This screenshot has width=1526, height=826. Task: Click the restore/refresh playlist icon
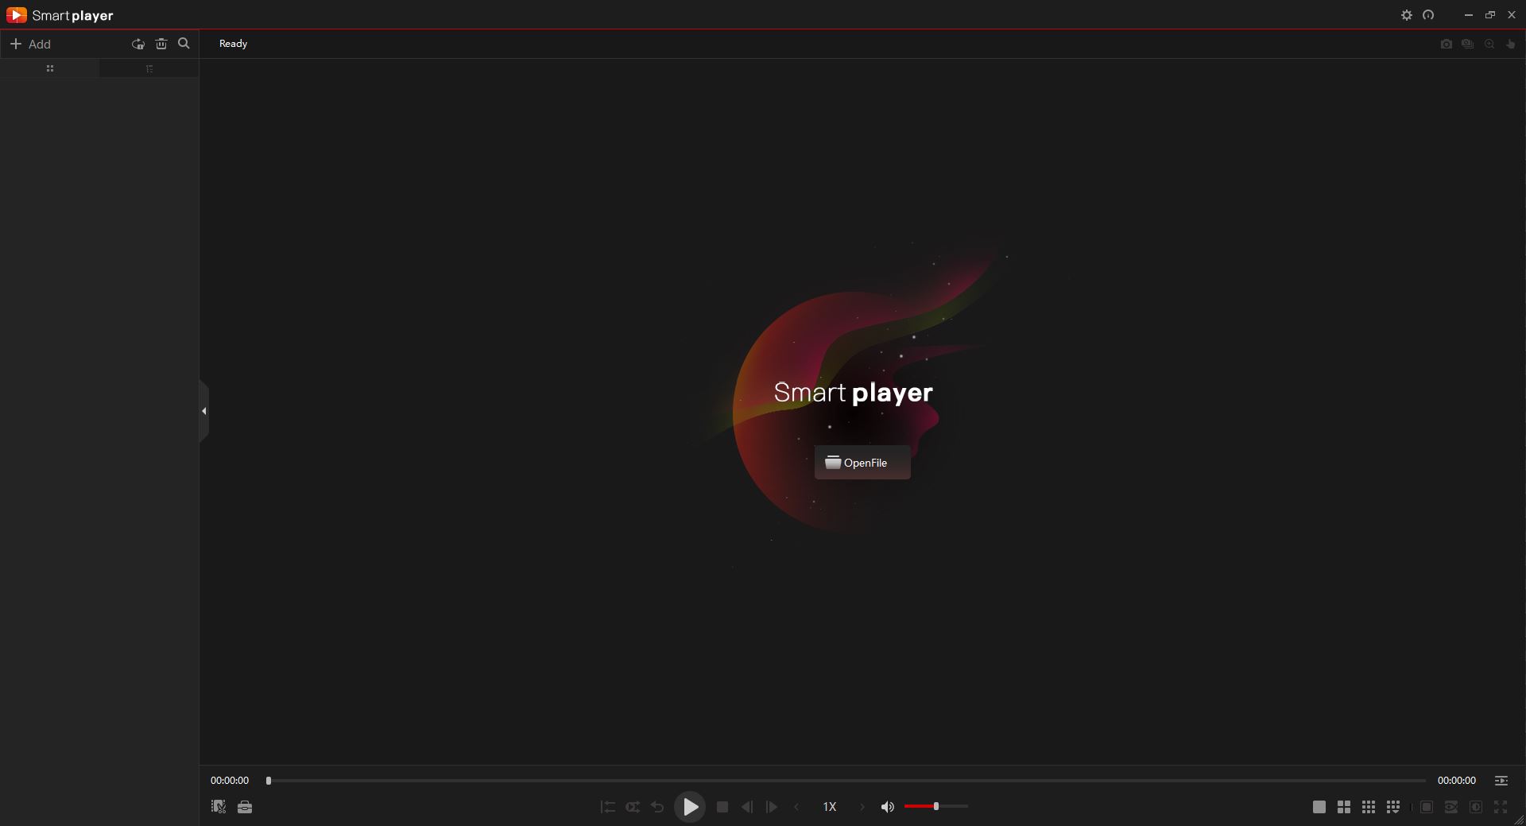[x=138, y=44]
